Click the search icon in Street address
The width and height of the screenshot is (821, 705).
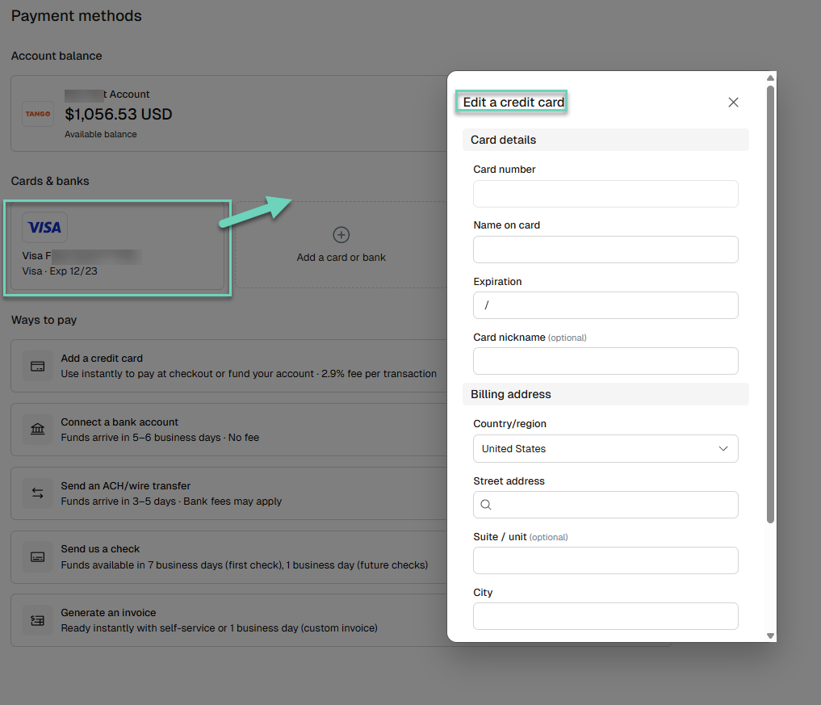coord(486,505)
